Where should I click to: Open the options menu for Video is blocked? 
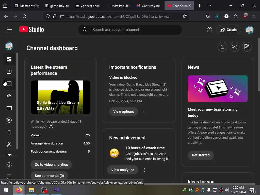click(144, 112)
